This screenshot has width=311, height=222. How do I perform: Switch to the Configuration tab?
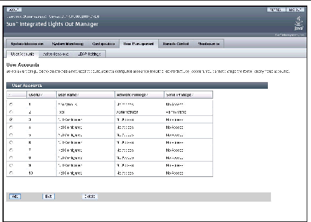click(x=103, y=44)
